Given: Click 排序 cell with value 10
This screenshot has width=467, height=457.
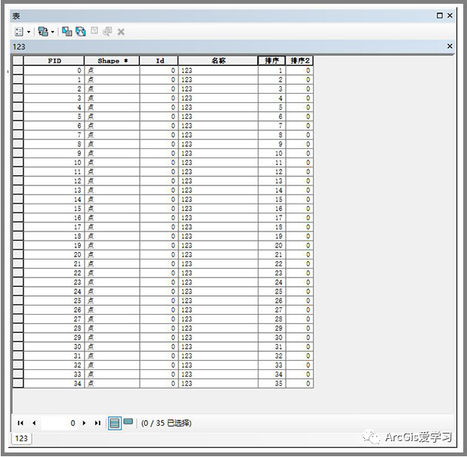Looking at the screenshot, I should (271, 154).
